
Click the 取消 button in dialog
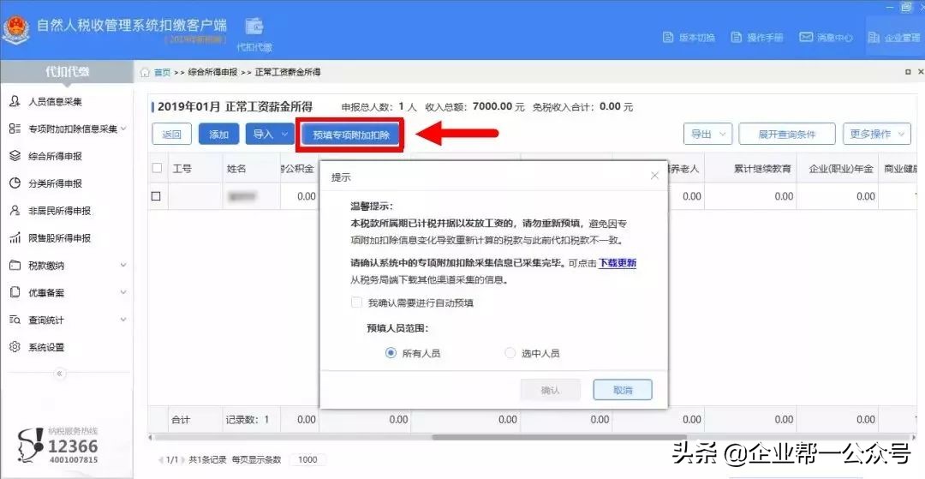[x=623, y=390]
